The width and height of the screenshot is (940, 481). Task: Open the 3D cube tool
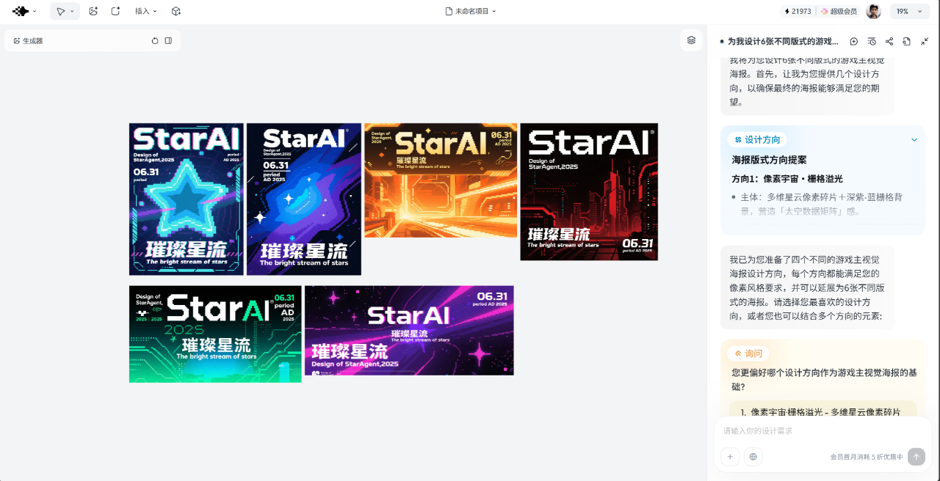click(x=176, y=11)
